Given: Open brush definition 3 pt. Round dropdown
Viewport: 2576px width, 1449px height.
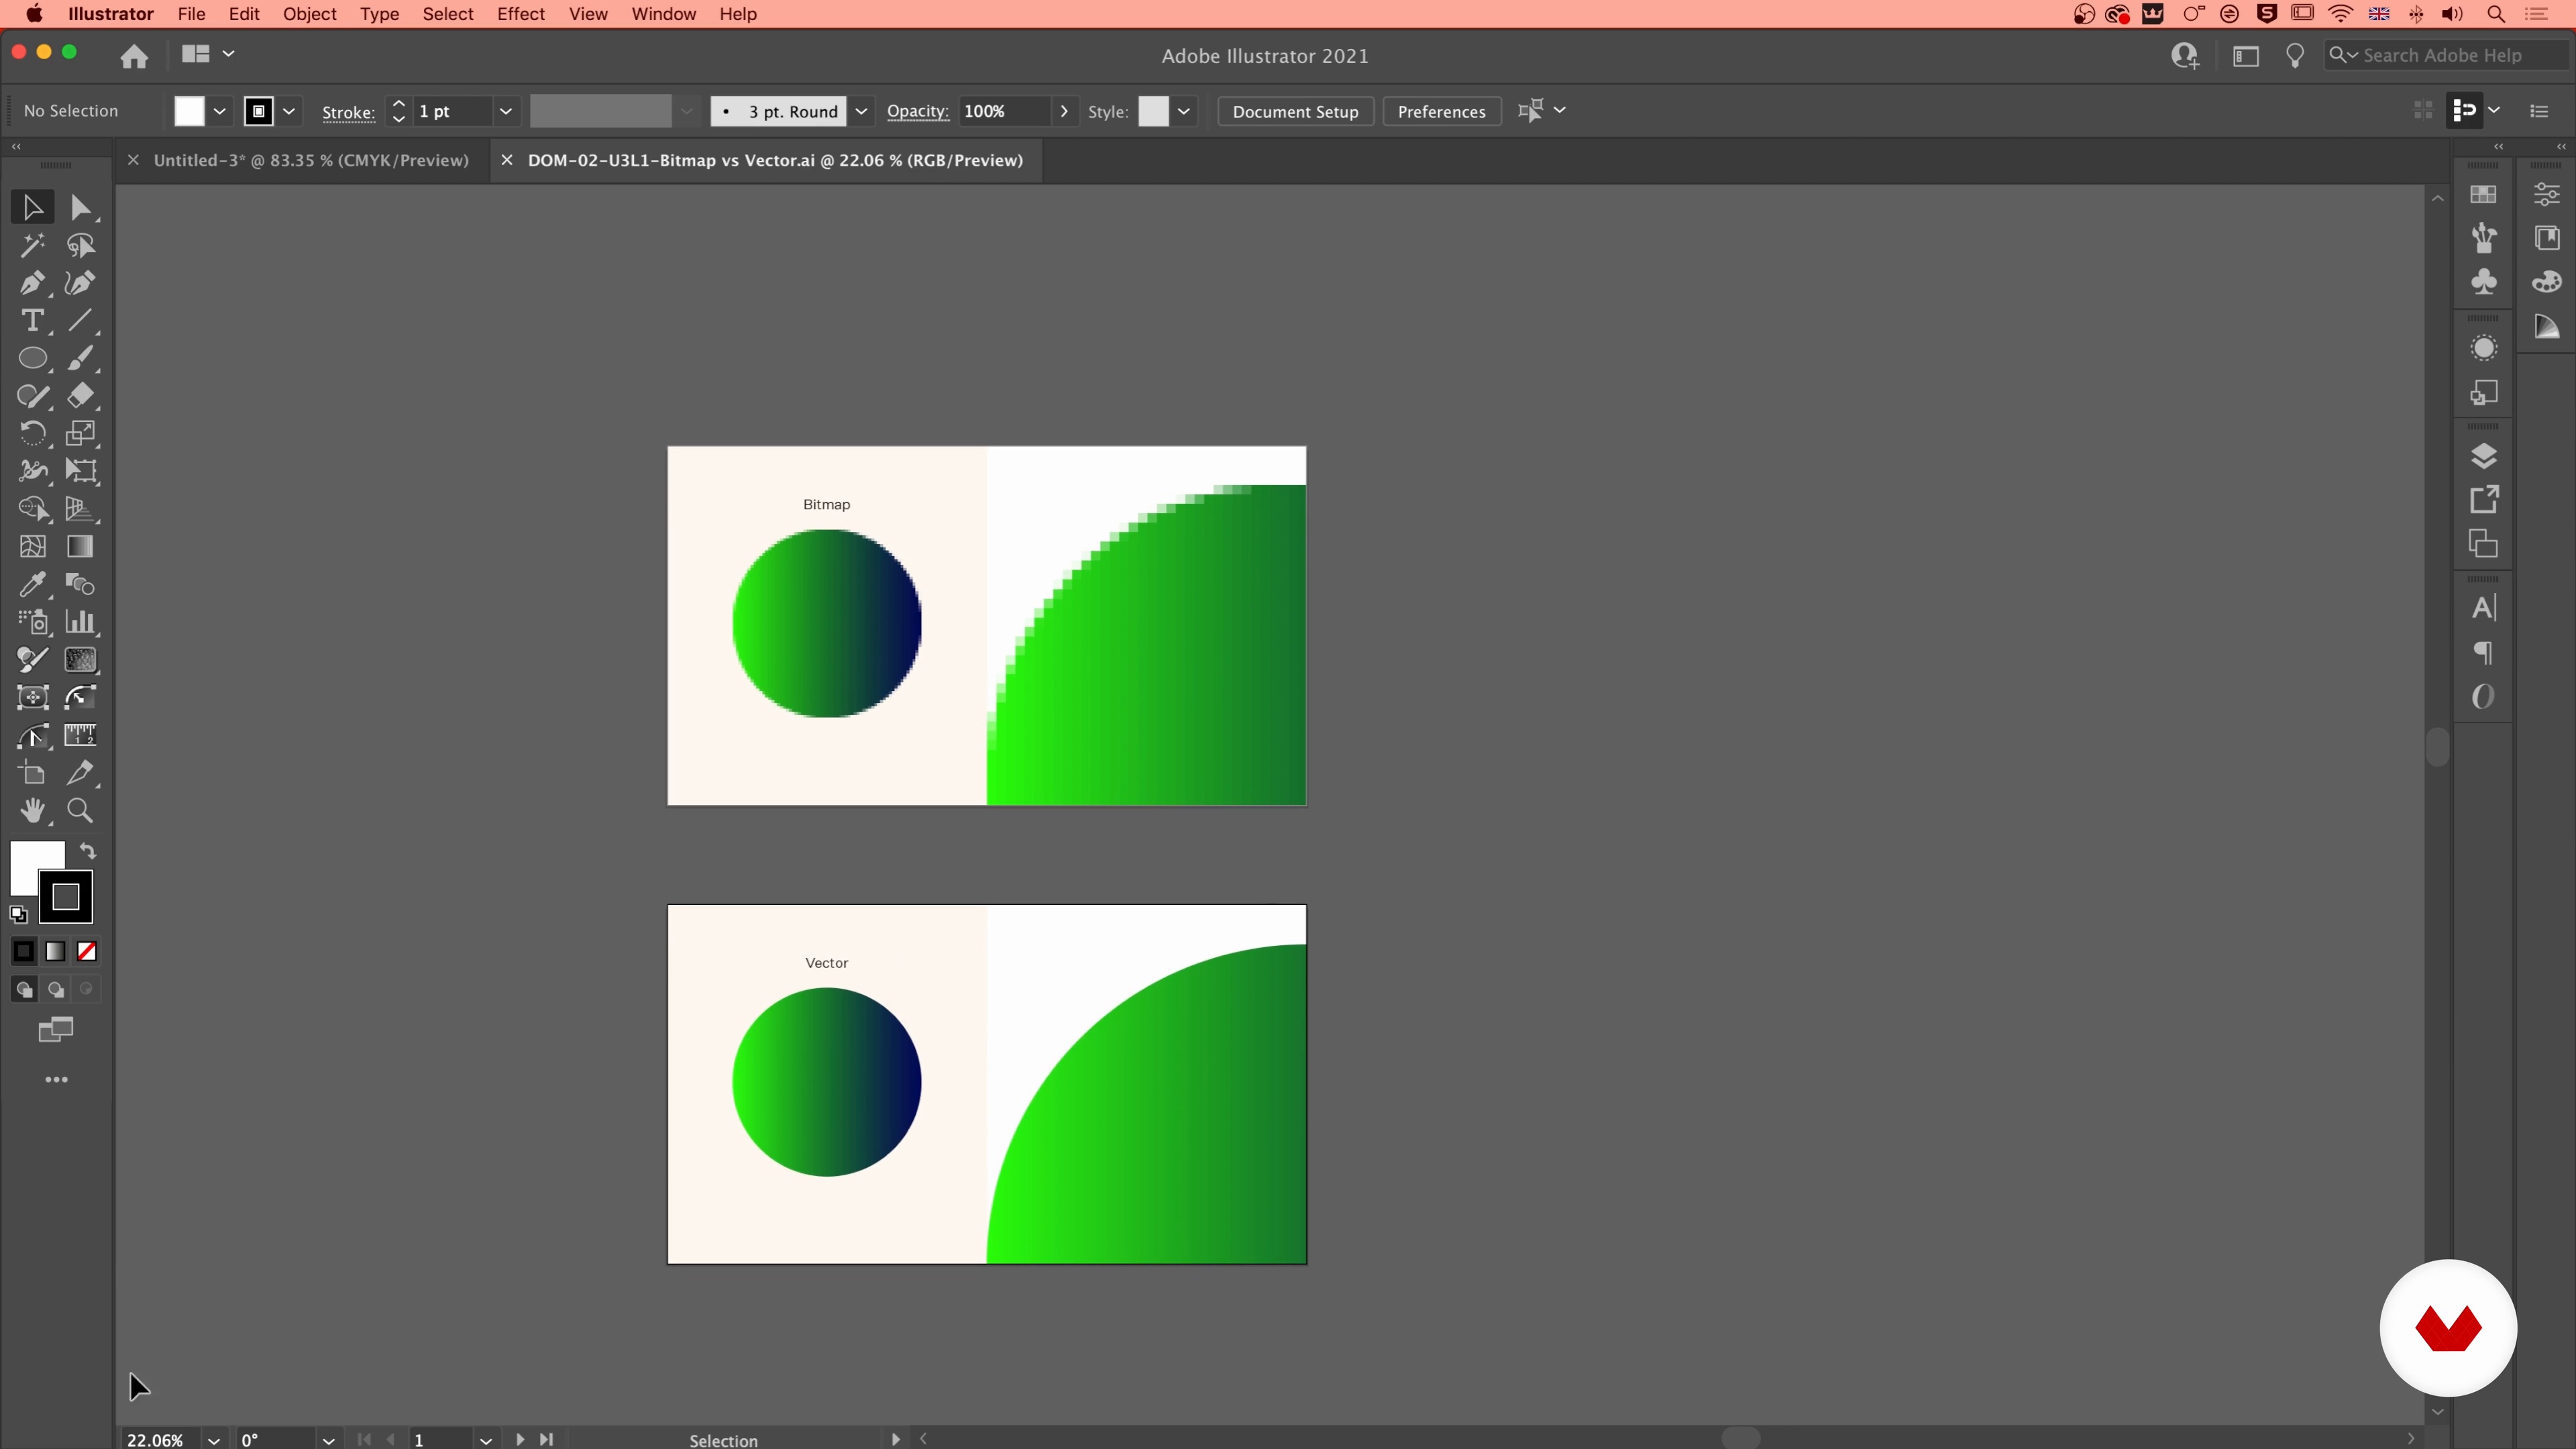Looking at the screenshot, I should (861, 111).
